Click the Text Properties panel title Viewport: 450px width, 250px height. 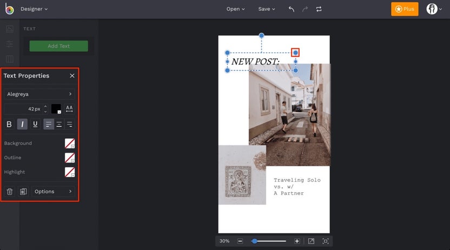point(27,76)
